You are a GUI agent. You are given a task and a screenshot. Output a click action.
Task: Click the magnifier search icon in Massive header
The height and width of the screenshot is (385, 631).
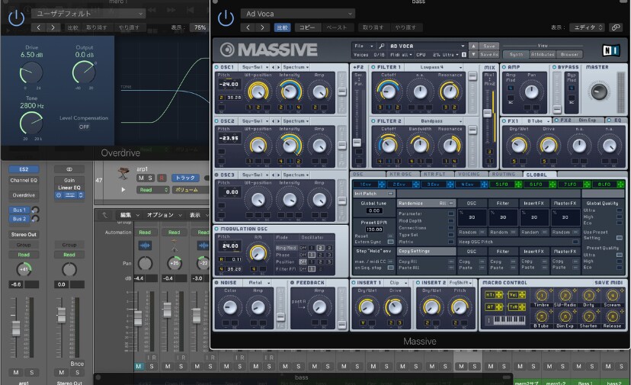pos(382,47)
